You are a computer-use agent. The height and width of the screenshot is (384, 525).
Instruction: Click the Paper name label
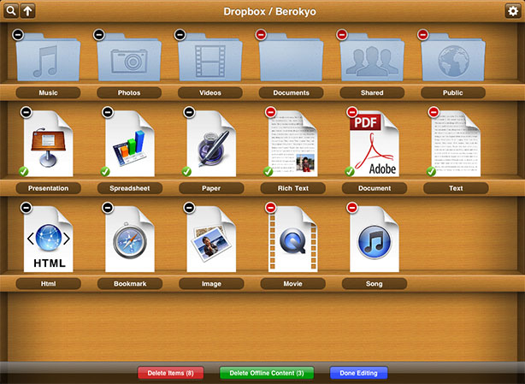(x=211, y=188)
